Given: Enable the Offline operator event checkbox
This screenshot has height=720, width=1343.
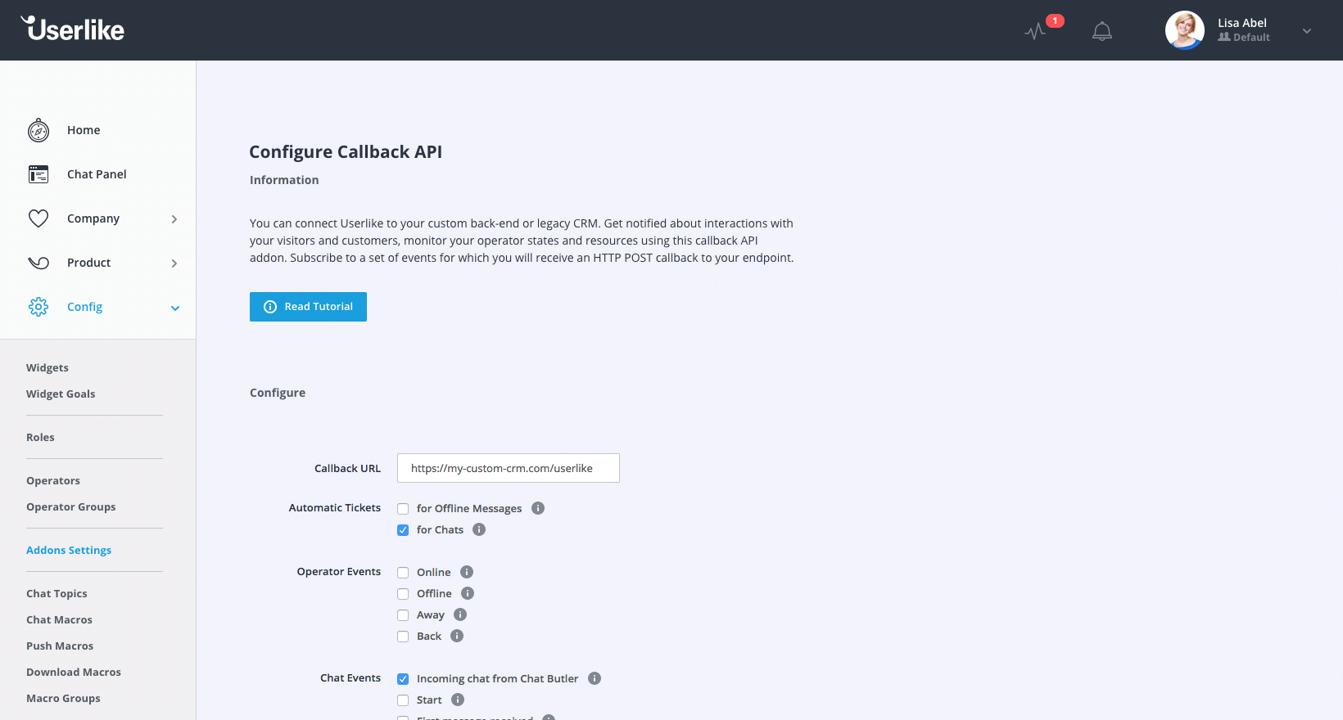Looking at the screenshot, I should [x=403, y=594].
